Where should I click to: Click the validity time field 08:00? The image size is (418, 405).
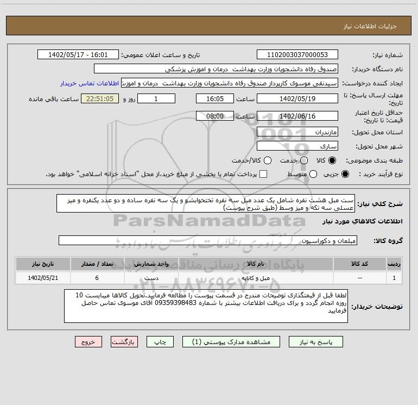pos(215,116)
